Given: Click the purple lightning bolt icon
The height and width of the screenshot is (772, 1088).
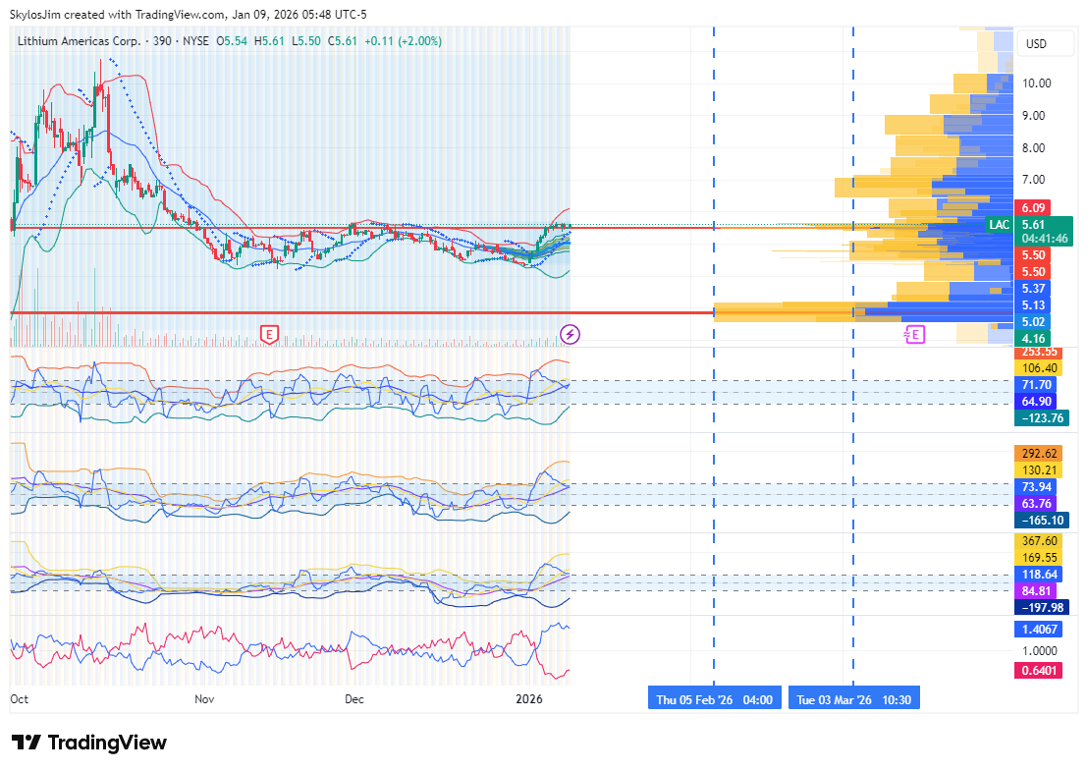Looking at the screenshot, I should coord(570,335).
